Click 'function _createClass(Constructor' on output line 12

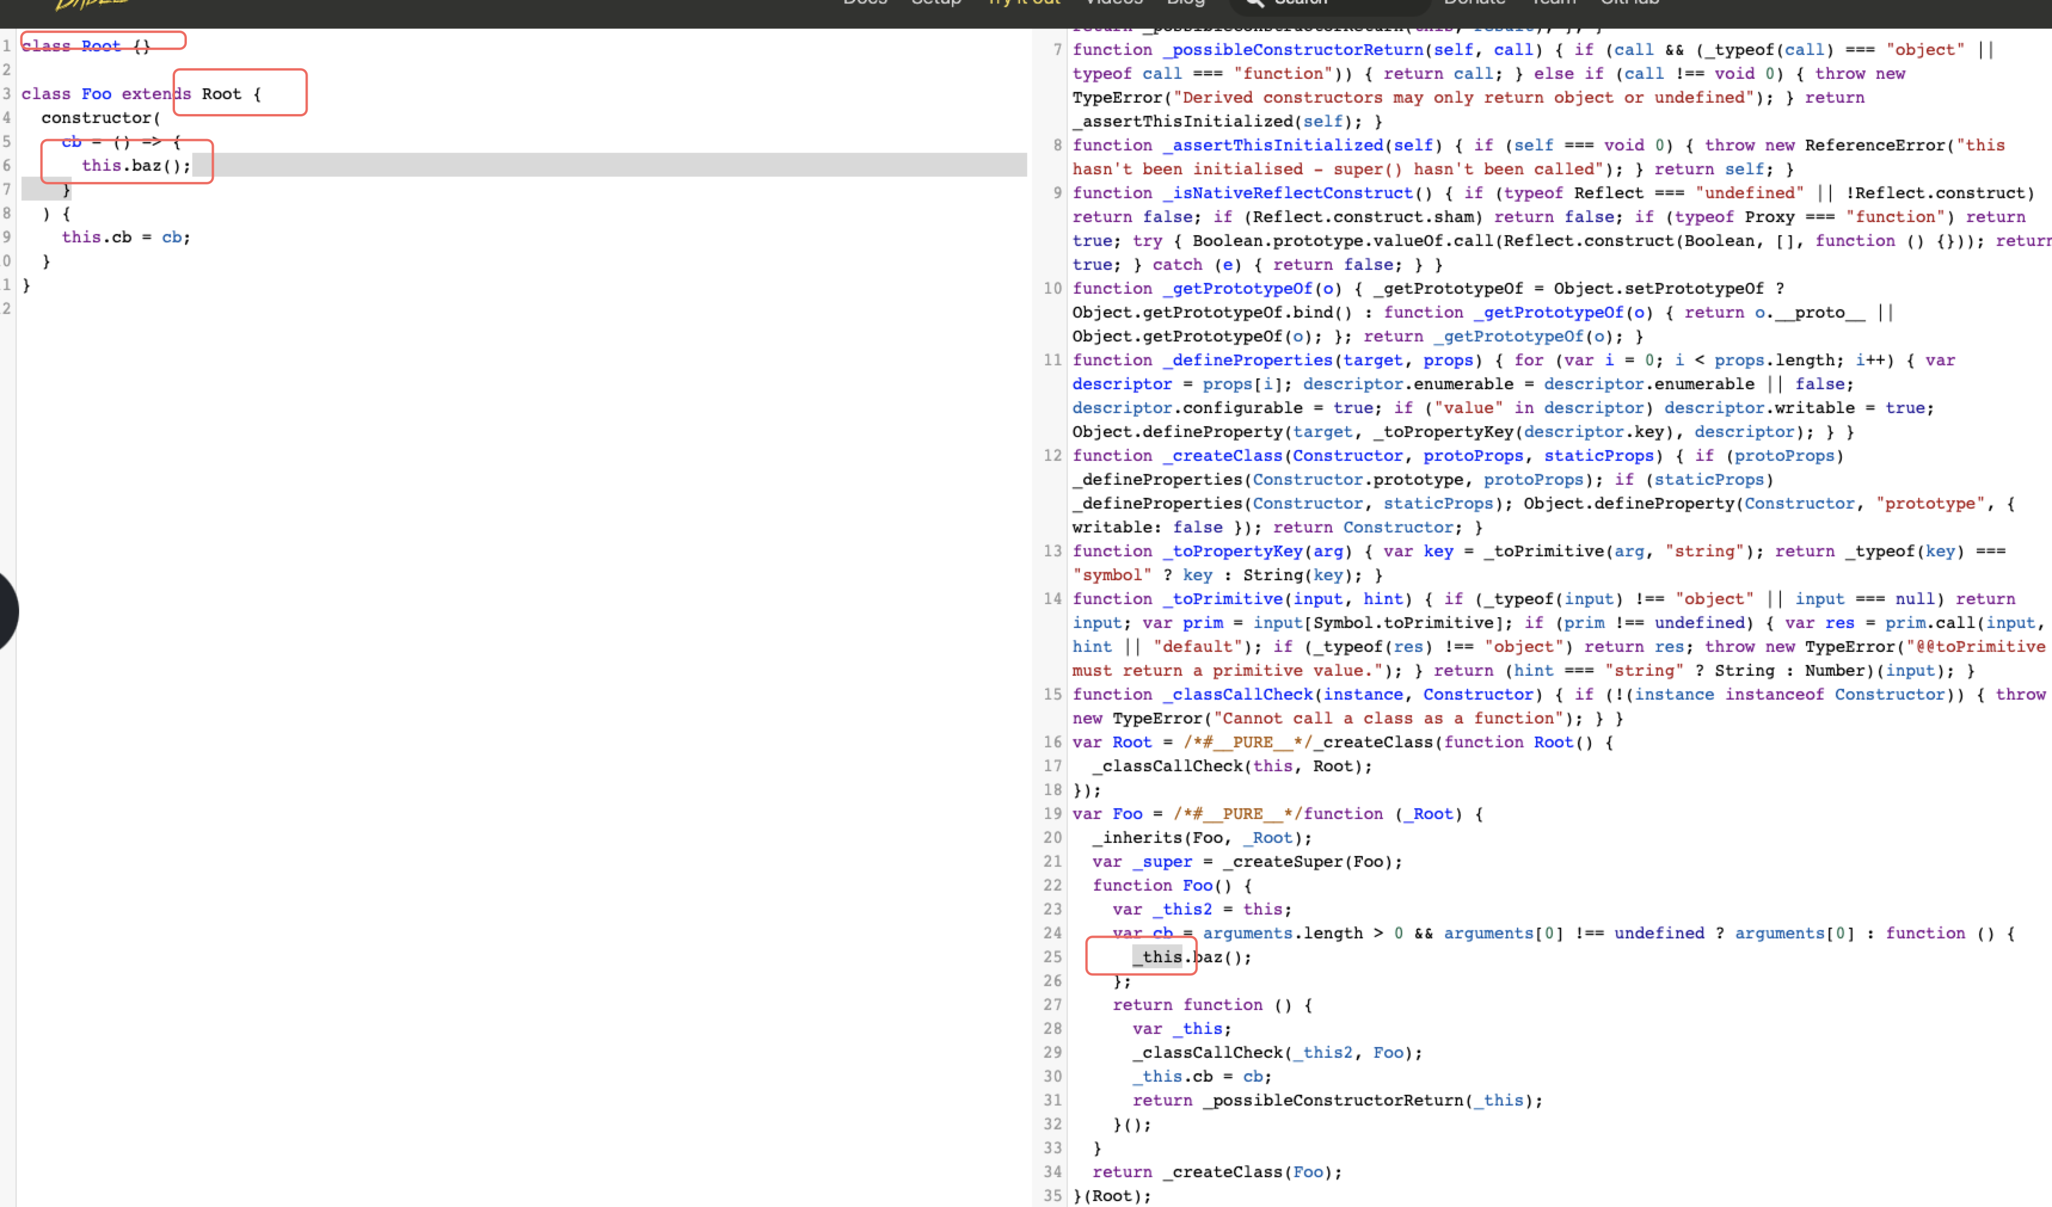(1238, 456)
